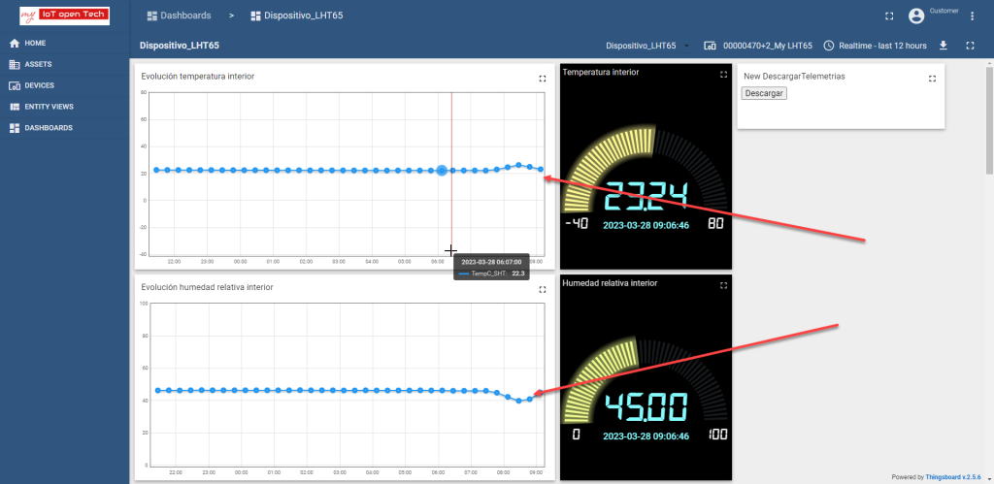Image resolution: width=994 pixels, height=484 pixels.
Task: Open the Devices section
Action: pos(39,85)
